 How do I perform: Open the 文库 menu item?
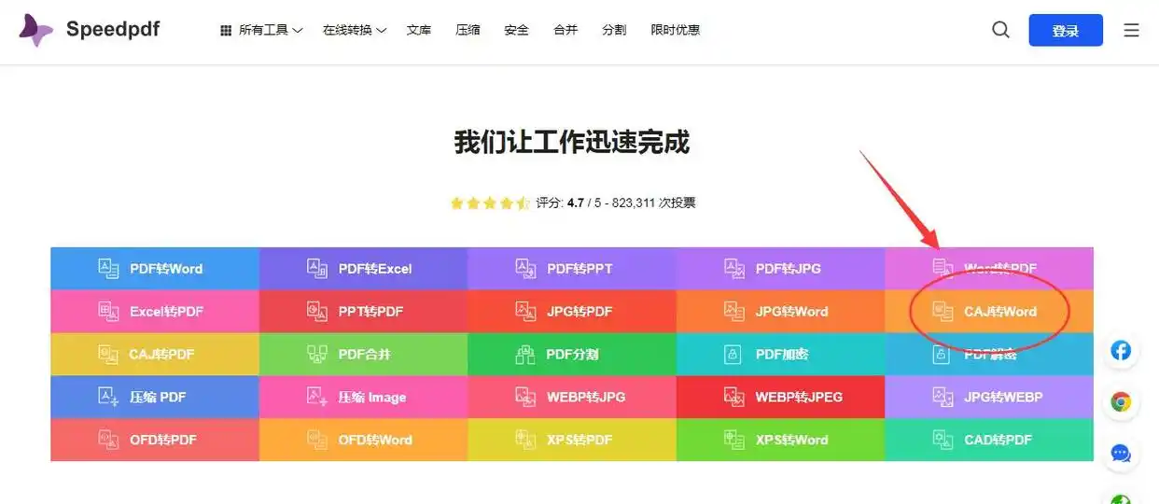(419, 30)
